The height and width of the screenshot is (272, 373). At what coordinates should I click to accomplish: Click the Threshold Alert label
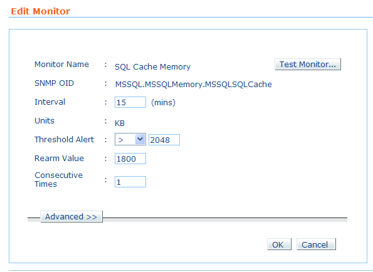[x=64, y=139]
